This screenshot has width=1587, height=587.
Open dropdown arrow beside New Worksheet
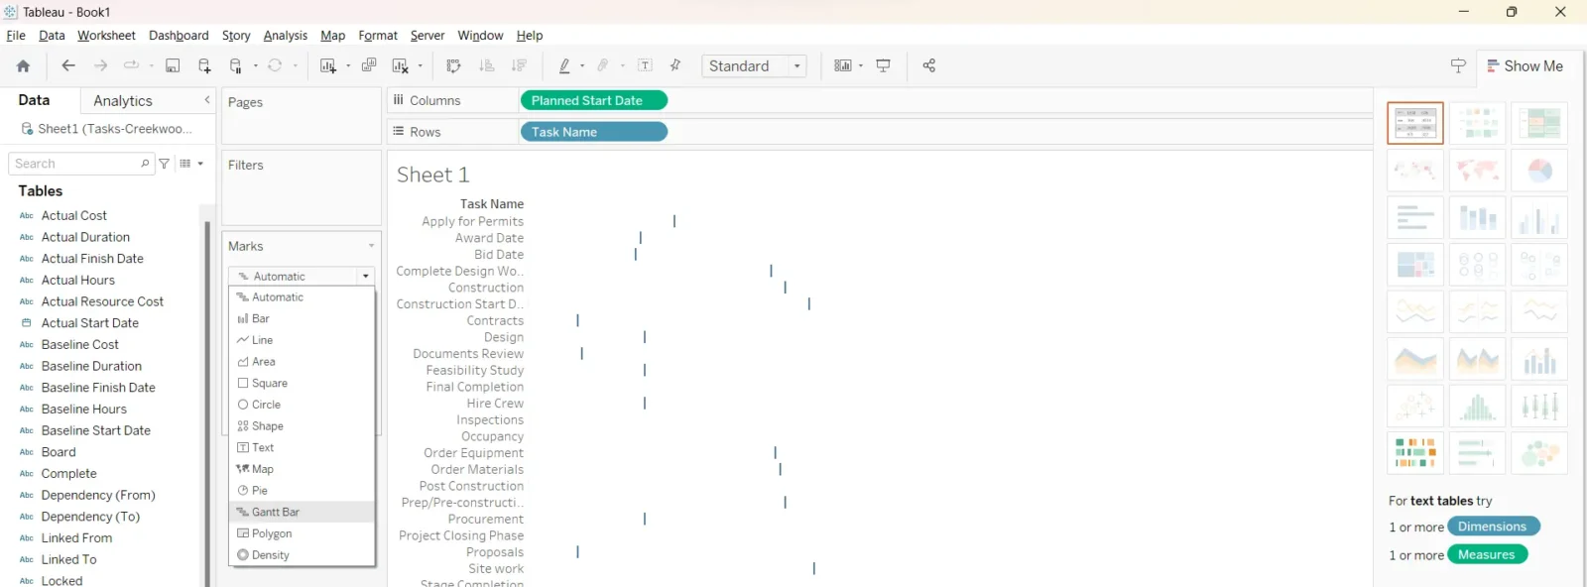click(348, 66)
